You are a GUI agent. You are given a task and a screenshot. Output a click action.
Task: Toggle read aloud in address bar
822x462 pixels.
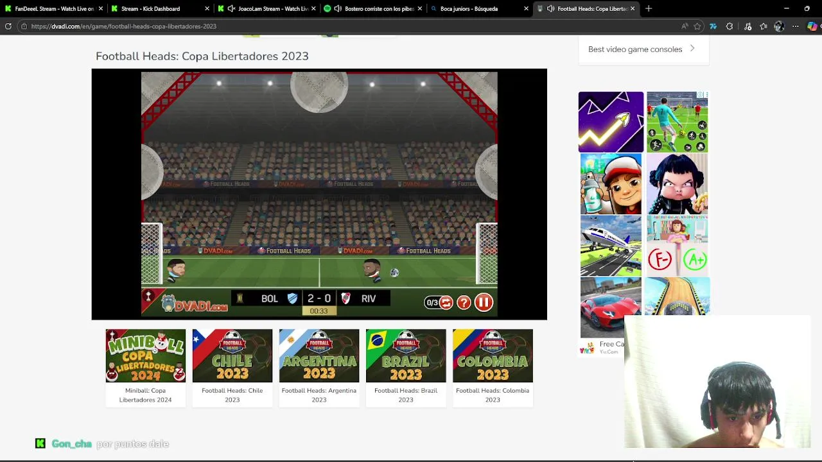point(685,26)
